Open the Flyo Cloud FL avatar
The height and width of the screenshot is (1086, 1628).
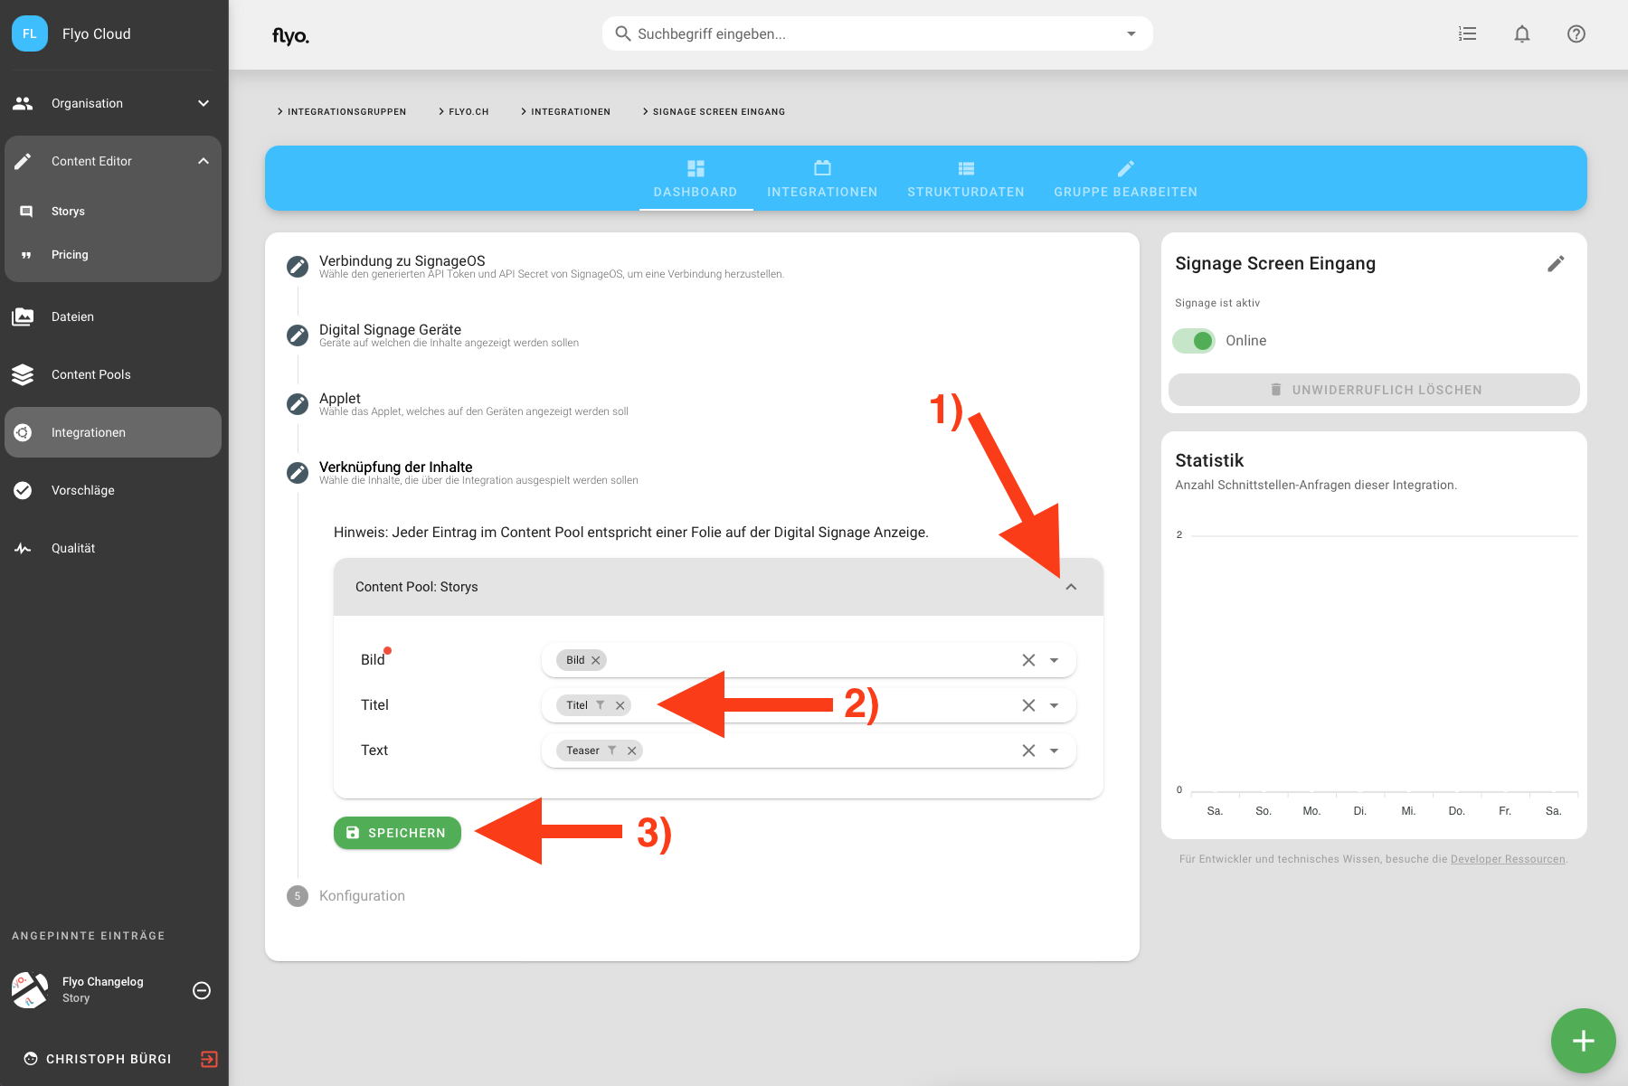tap(30, 33)
